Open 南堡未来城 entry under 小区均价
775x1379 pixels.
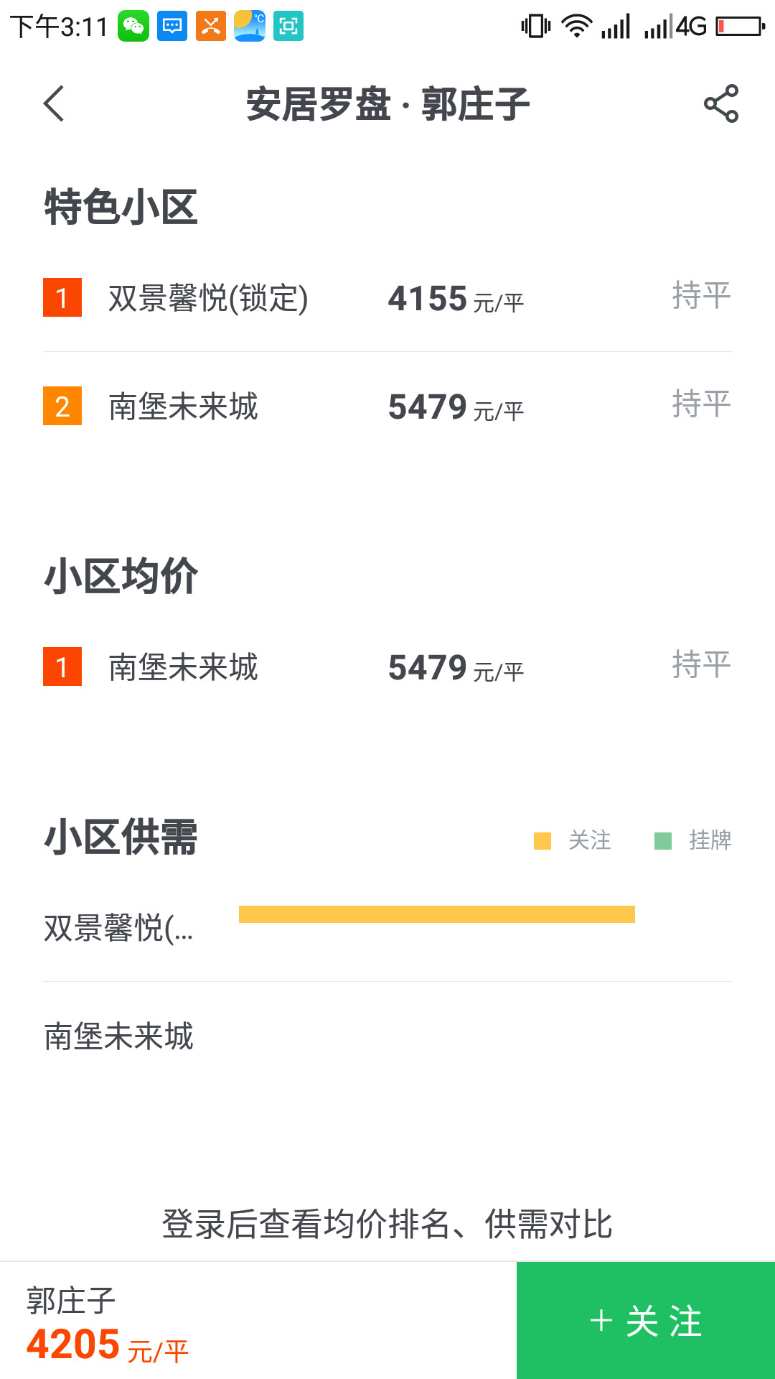(184, 667)
